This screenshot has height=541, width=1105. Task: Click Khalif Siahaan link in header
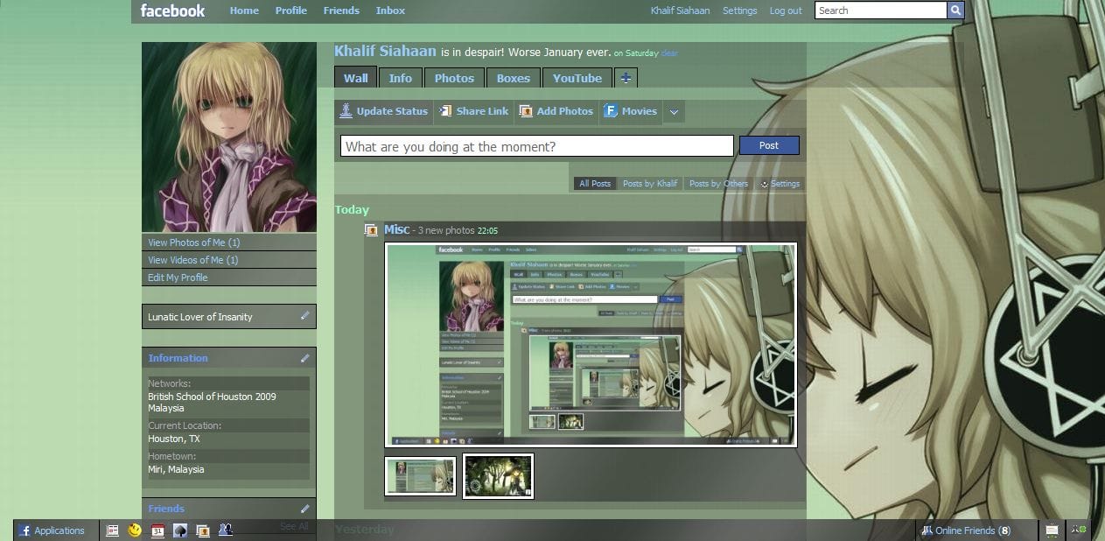681,11
